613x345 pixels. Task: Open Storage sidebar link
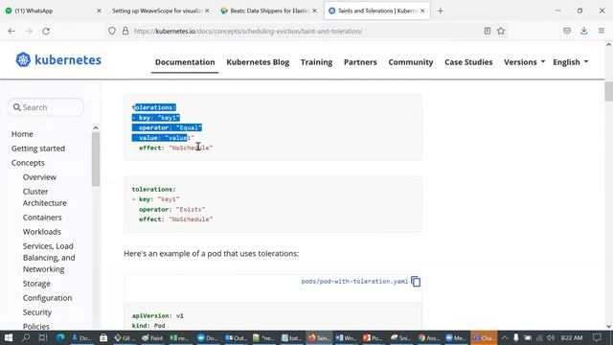click(36, 284)
